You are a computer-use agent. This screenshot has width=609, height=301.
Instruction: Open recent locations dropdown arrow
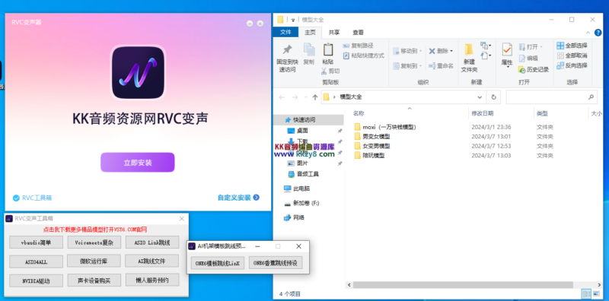click(x=306, y=97)
